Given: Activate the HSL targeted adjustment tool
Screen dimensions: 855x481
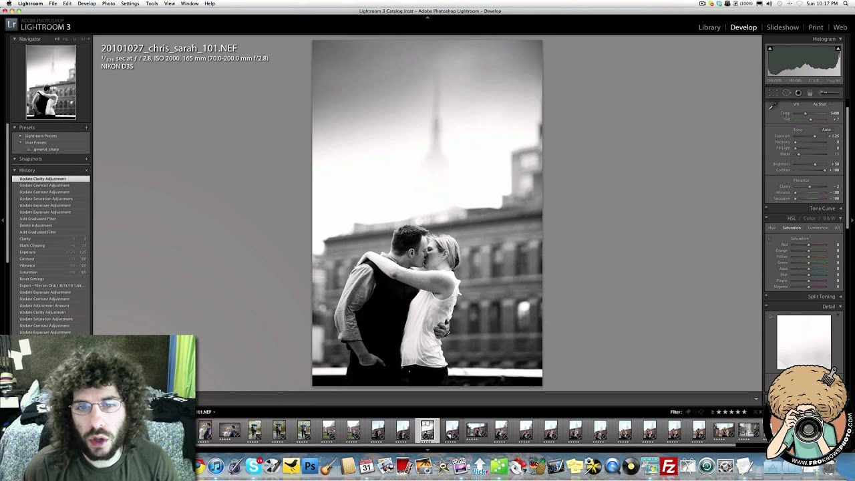Looking at the screenshot, I should click(x=769, y=238).
